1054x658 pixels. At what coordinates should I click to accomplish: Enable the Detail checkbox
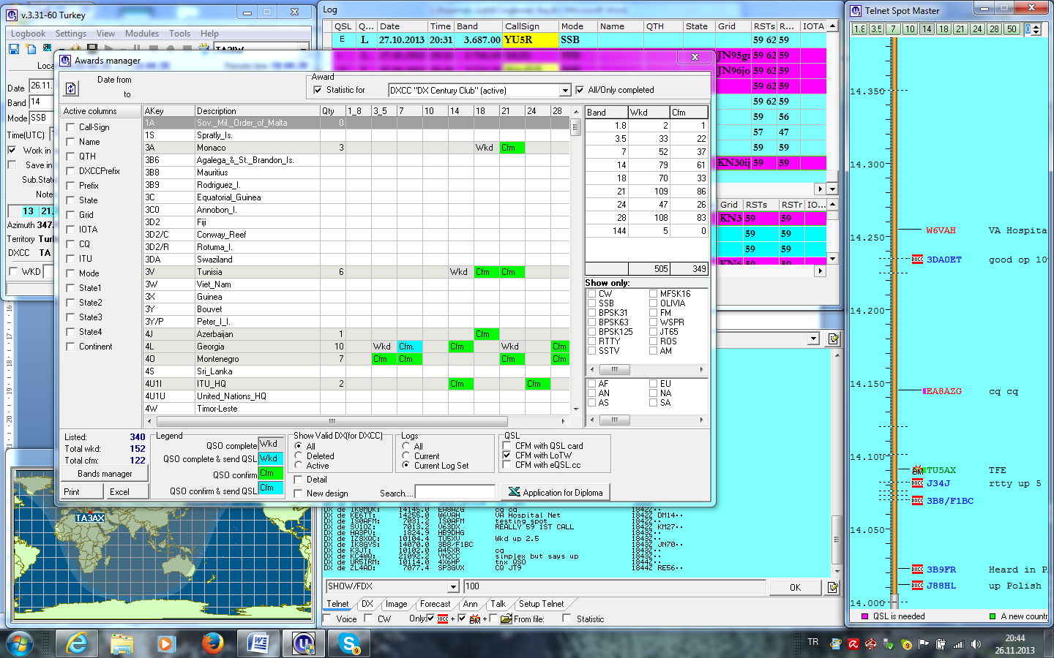[299, 480]
